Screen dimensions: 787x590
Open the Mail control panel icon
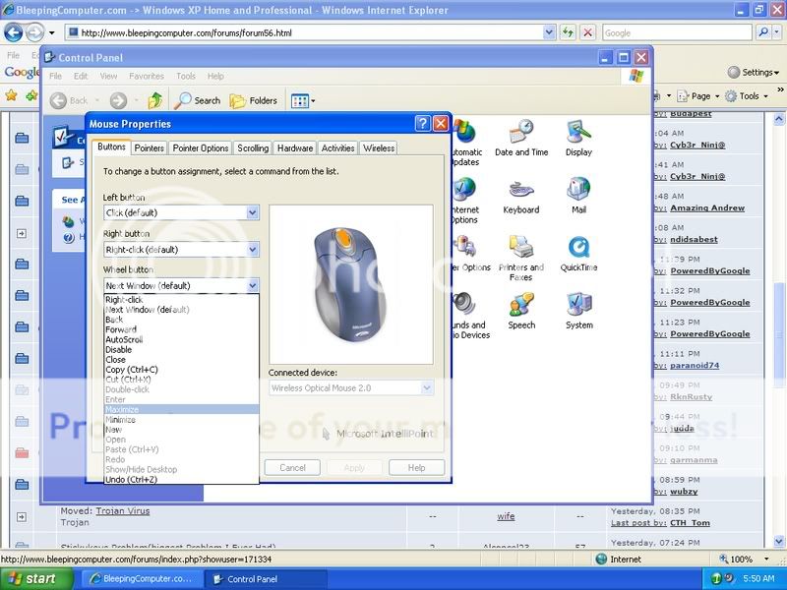coord(578,196)
